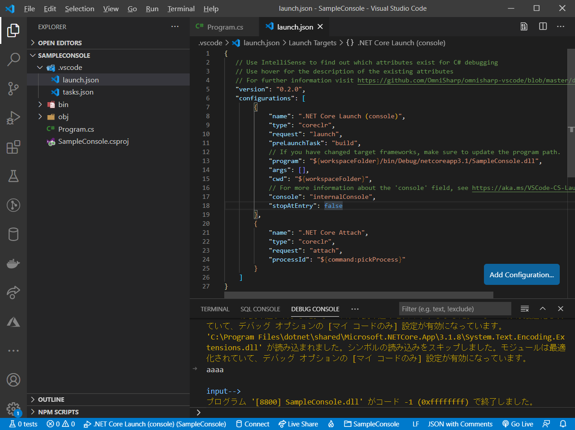Open the Terminal menu

[181, 9]
